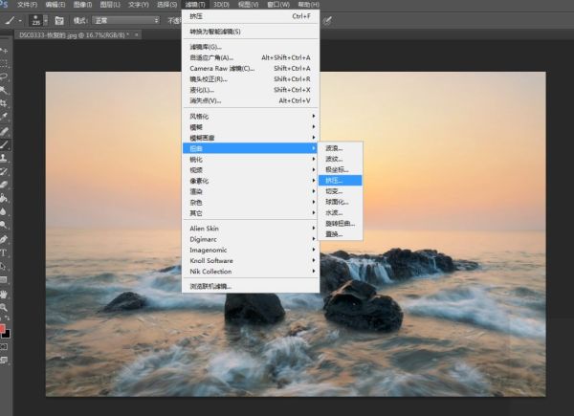Select the Quick Selection tool

[4, 90]
